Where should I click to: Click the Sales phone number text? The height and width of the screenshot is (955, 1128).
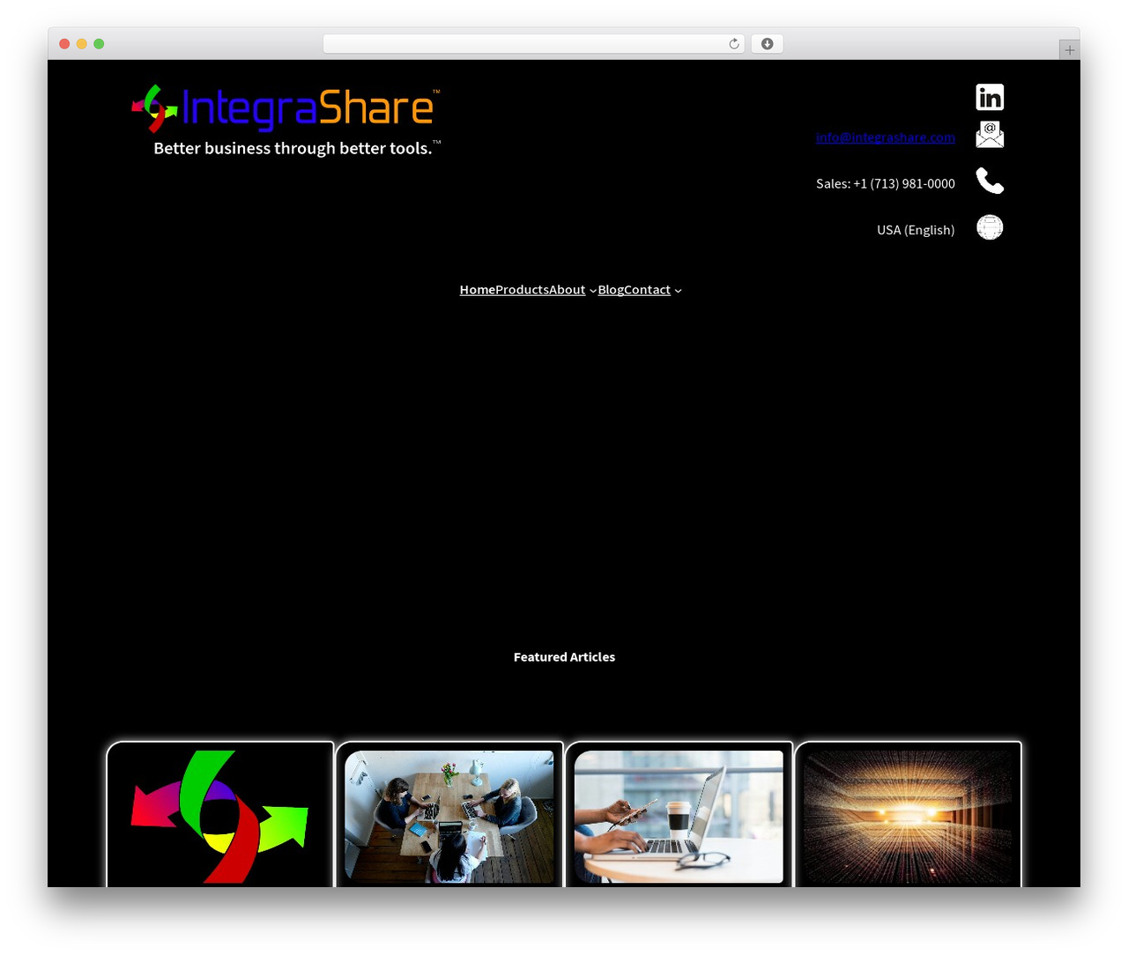click(x=885, y=183)
